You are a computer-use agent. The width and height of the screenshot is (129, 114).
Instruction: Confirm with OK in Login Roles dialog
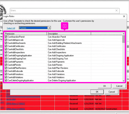[x=104, y=86]
